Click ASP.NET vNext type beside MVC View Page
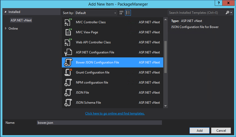 click(x=149, y=32)
